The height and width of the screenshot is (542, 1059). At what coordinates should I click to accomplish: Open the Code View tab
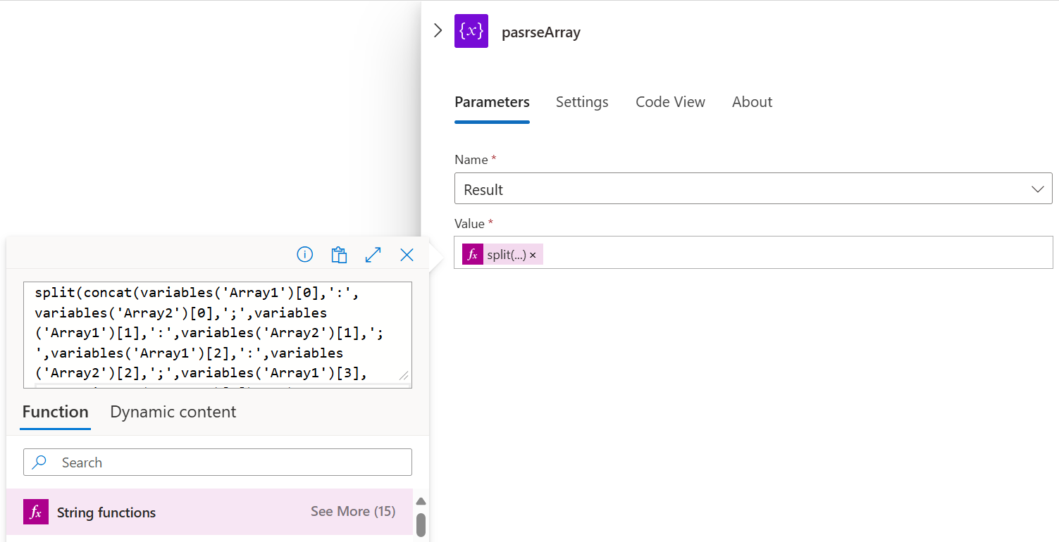[670, 101]
